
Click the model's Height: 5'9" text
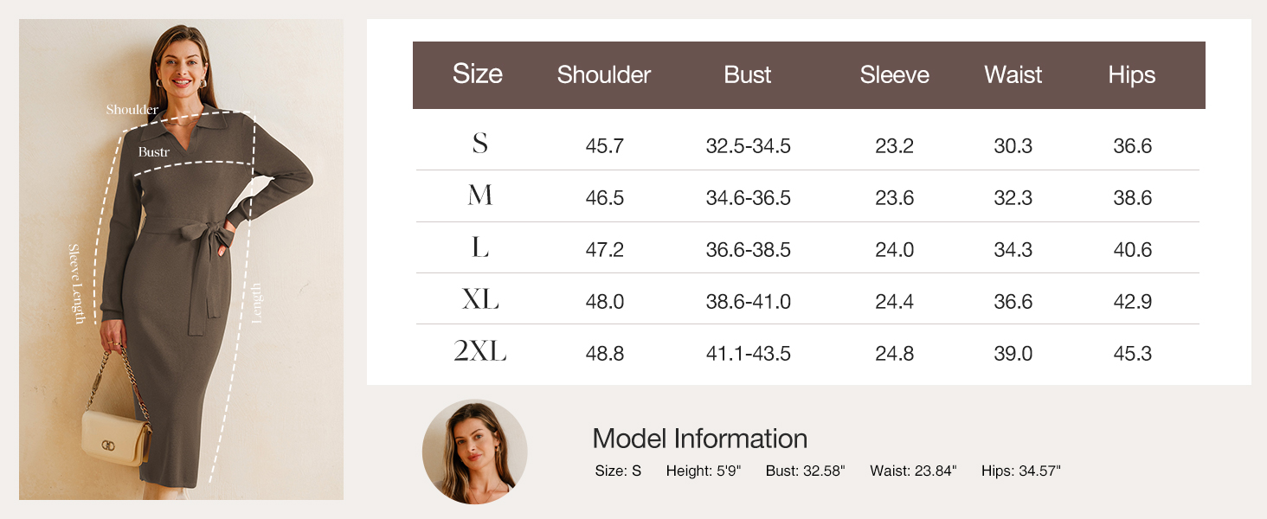coord(715,471)
